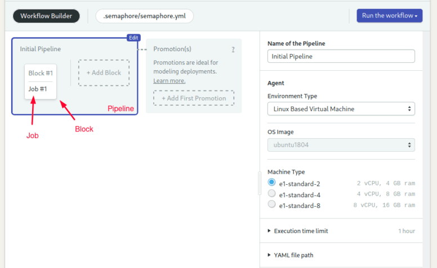Select the e1-standard-2 machine type
Screen dimensions: 437x268
coord(271,183)
